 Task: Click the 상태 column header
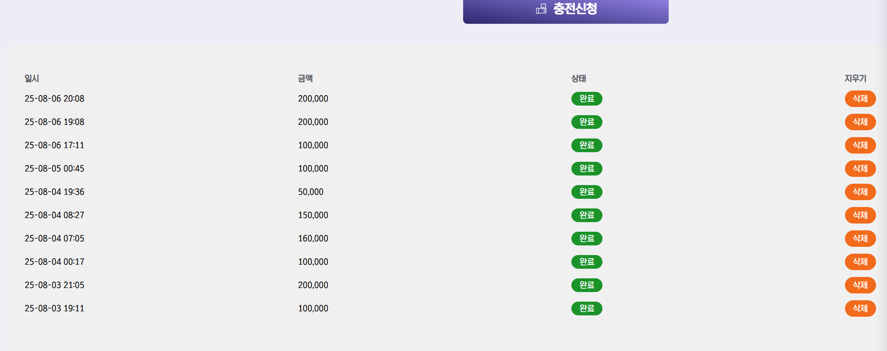click(x=579, y=79)
